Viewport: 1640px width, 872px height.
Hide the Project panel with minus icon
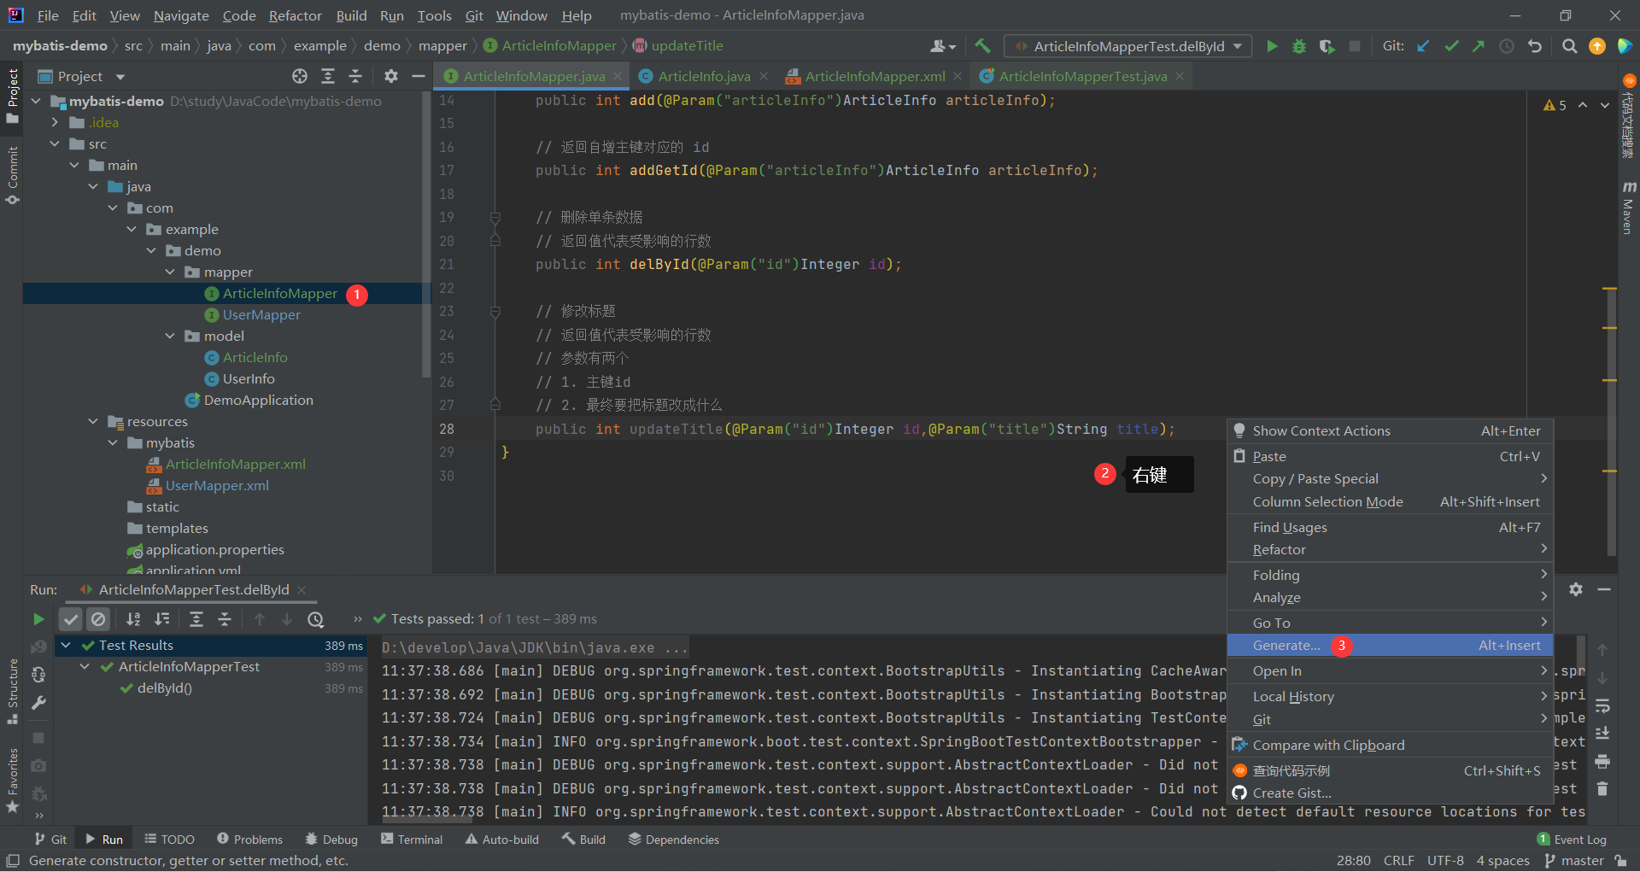(419, 76)
